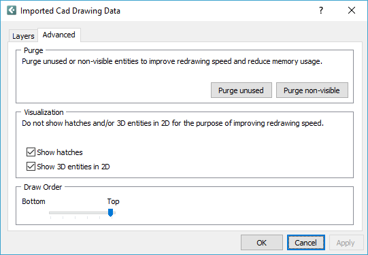368x255 pixels.
Task: Toggle the Show 3D entities in 2D checkbox
Action: coord(31,167)
